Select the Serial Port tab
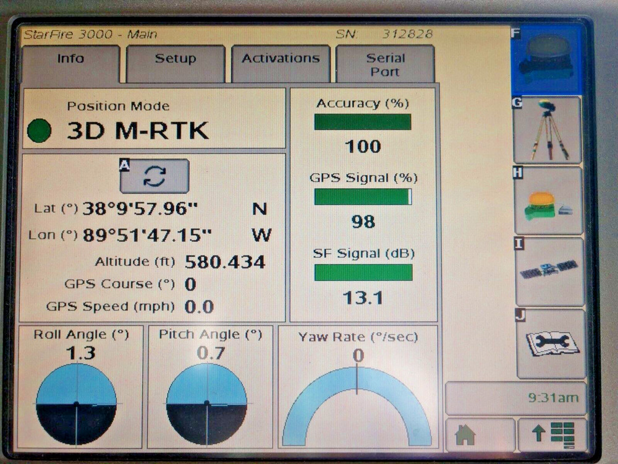 (x=384, y=64)
